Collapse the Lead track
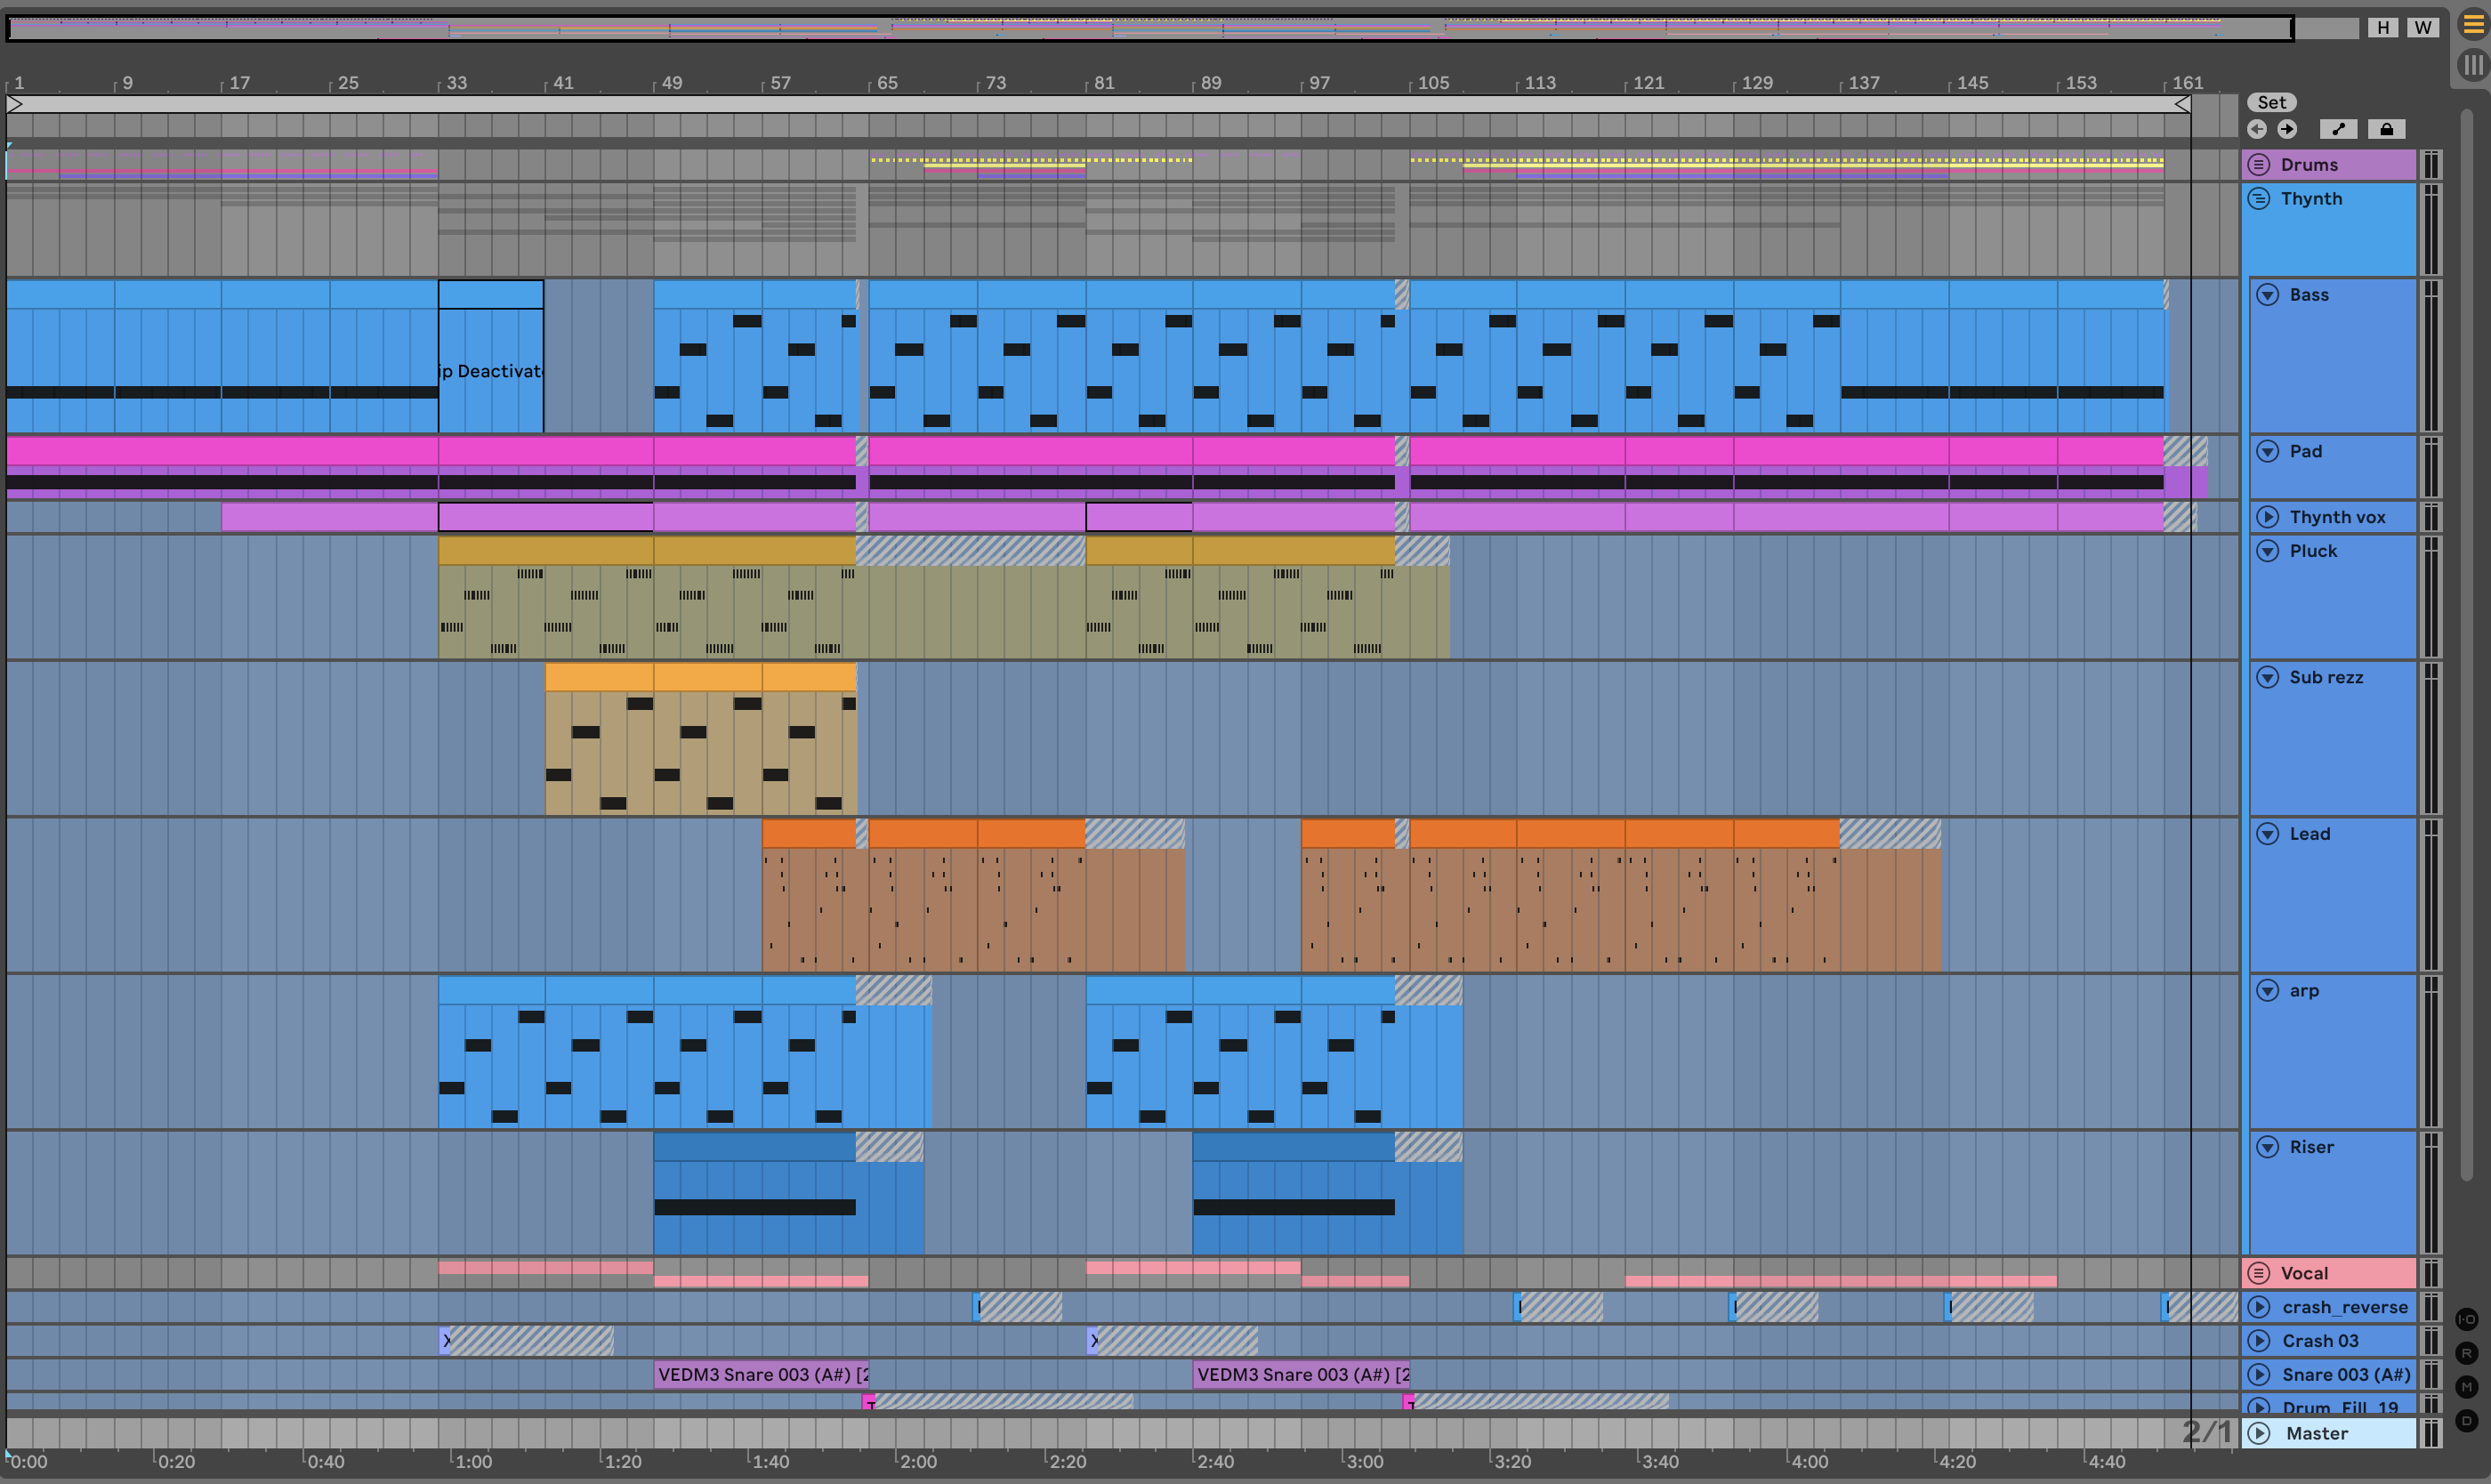This screenshot has height=1484, width=2491. (2268, 834)
